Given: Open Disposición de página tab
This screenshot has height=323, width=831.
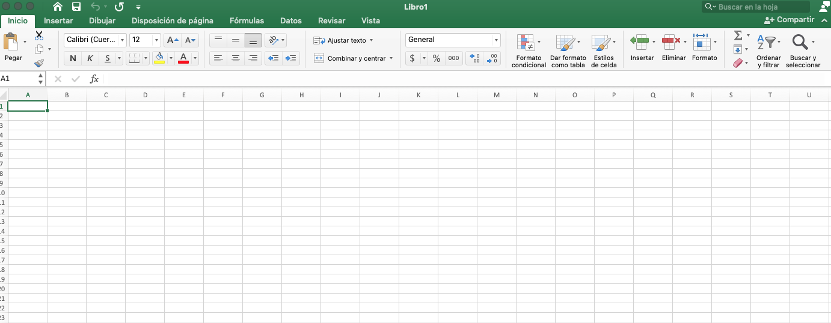Looking at the screenshot, I should [173, 20].
